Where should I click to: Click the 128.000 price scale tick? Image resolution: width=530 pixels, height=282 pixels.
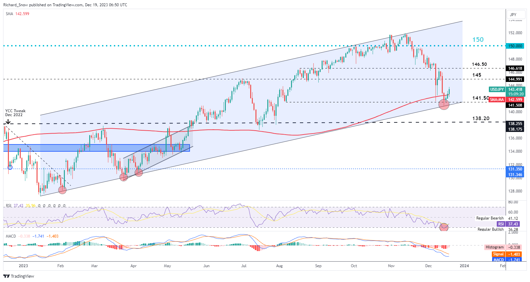[515, 191]
